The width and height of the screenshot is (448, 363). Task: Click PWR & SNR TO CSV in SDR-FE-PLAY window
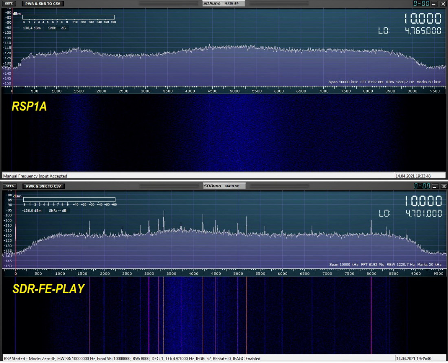point(44,186)
